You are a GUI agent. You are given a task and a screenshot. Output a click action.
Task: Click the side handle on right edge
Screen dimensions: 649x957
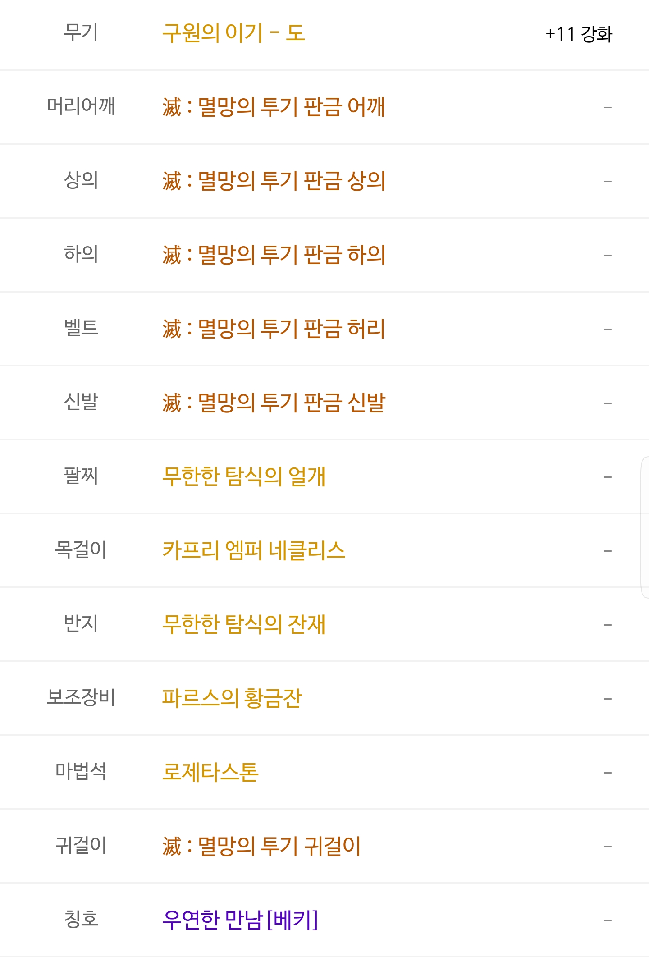click(645, 527)
